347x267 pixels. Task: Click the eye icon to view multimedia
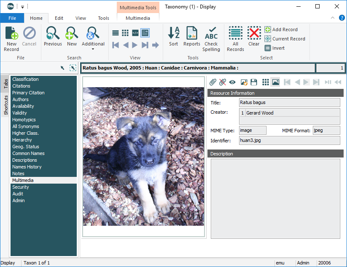232,82
